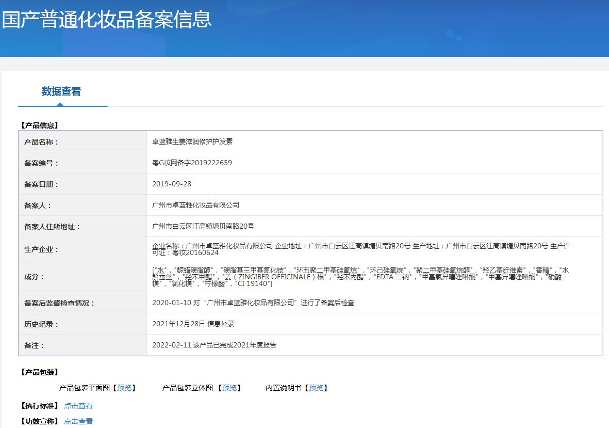Click the 产品名称 label cell
The image size is (609, 428).
tap(41, 142)
